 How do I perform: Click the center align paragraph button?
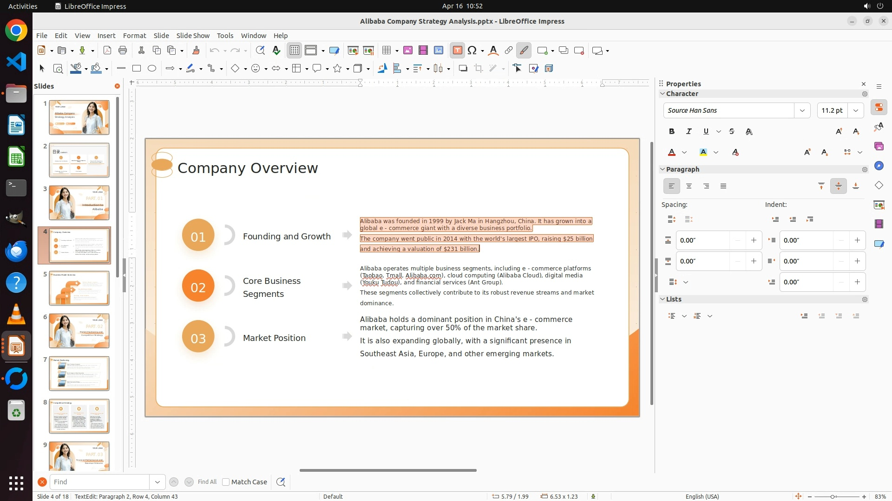[689, 186]
